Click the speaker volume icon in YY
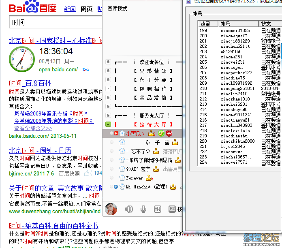The width and height of the screenshot is (282, 248). [129, 209]
